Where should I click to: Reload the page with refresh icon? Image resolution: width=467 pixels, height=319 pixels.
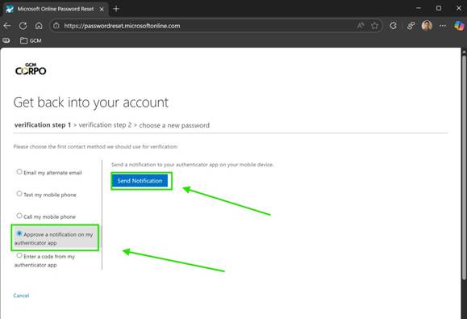tap(23, 26)
